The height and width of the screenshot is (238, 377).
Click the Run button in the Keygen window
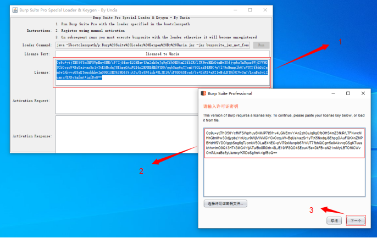(261, 45)
